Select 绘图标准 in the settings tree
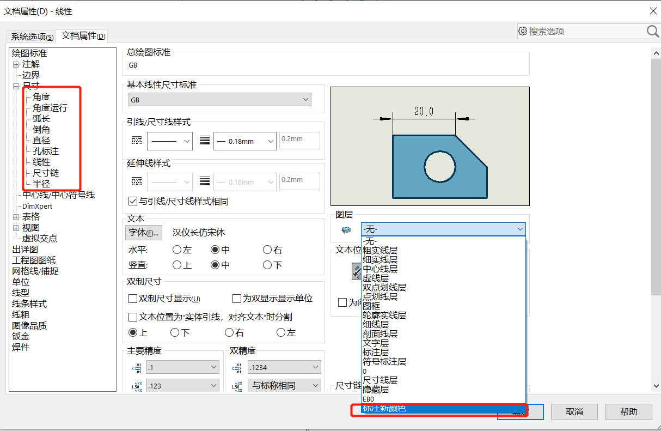 29,53
